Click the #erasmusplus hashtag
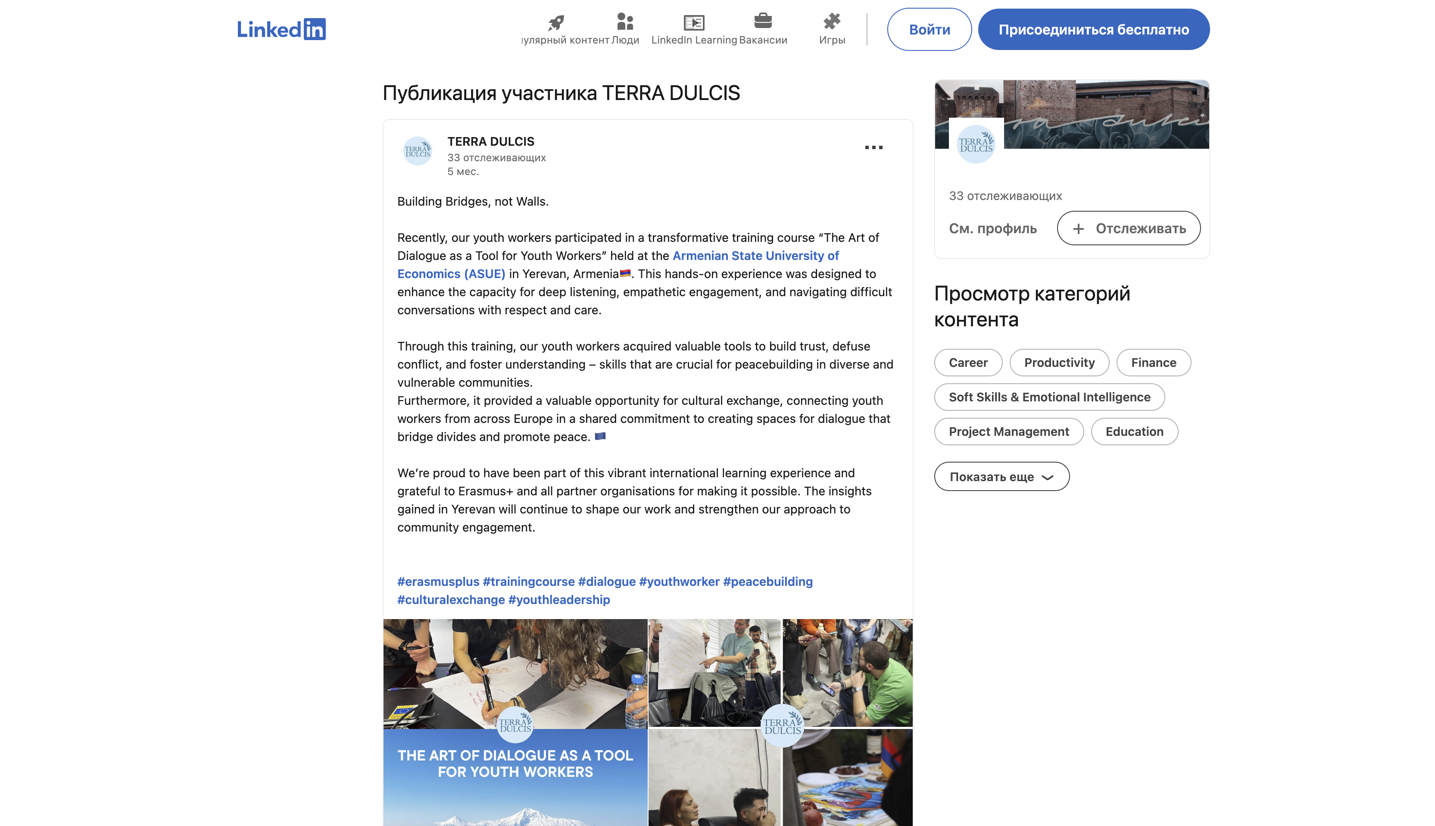This screenshot has width=1435, height=826. [438, 582]
